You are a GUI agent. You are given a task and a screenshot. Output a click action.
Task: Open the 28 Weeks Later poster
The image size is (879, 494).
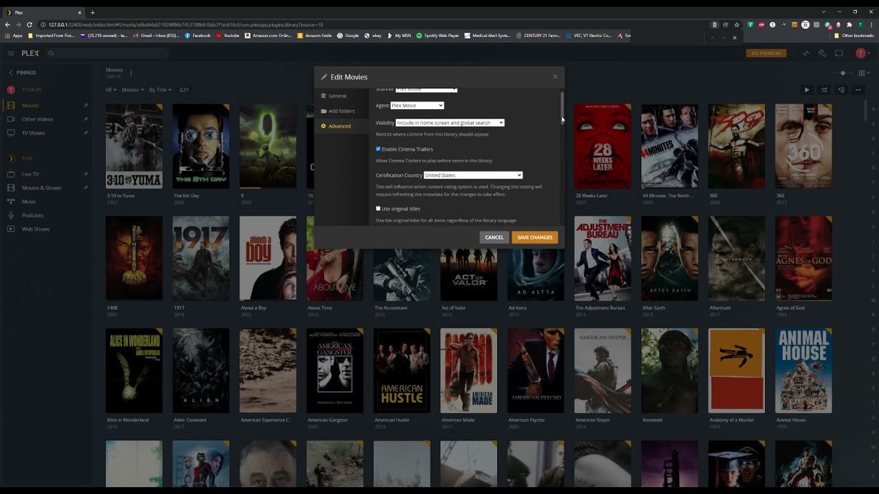(x=603, y=146)
